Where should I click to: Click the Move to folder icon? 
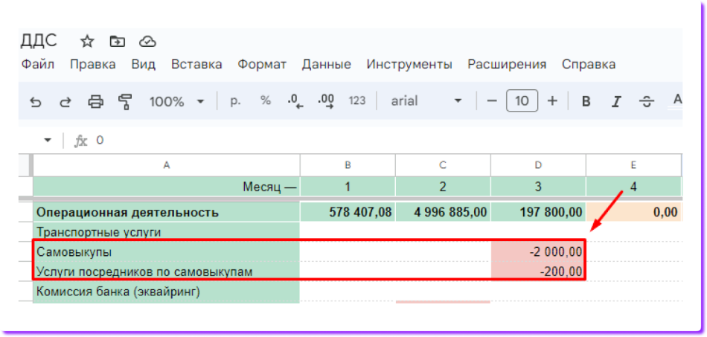click(x=117, y=41)
